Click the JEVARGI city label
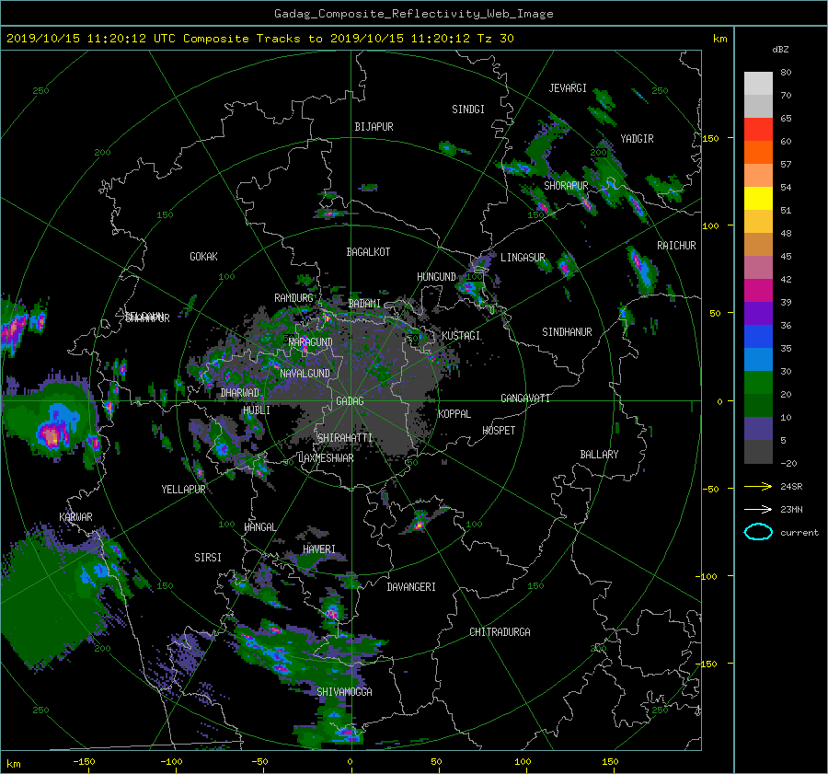 click(568, 88)
